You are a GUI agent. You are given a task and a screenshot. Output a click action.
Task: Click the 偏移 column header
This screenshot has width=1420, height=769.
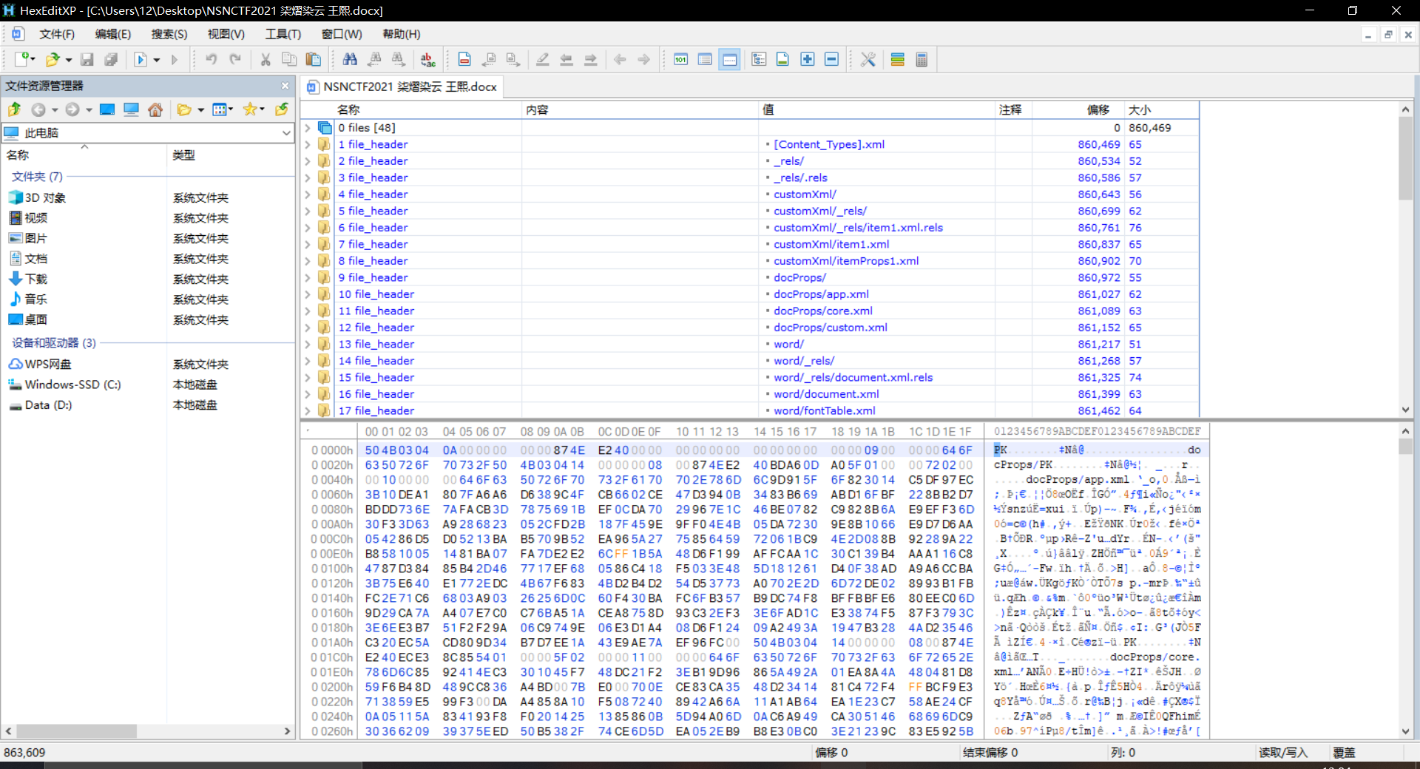point(1098,109)
